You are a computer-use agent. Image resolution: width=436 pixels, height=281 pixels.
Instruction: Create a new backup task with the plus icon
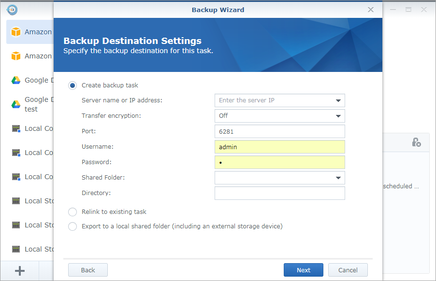pyautogui.click(x=19, y=270)
